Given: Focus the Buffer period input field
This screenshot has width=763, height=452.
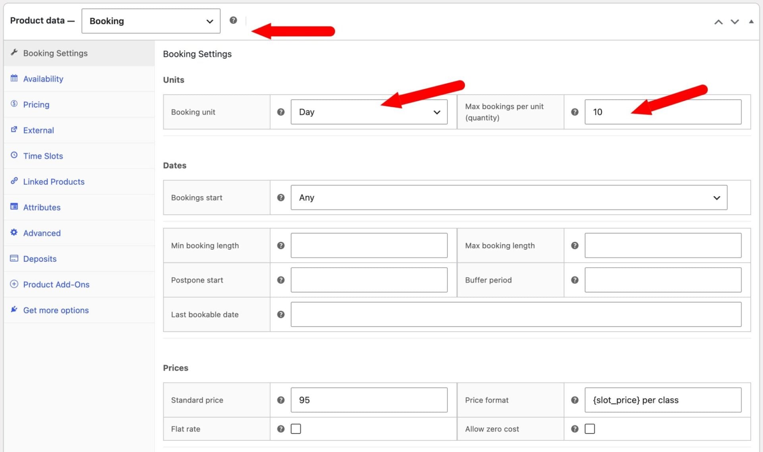Looking at the screenshot, I should (x=663, y=280).
